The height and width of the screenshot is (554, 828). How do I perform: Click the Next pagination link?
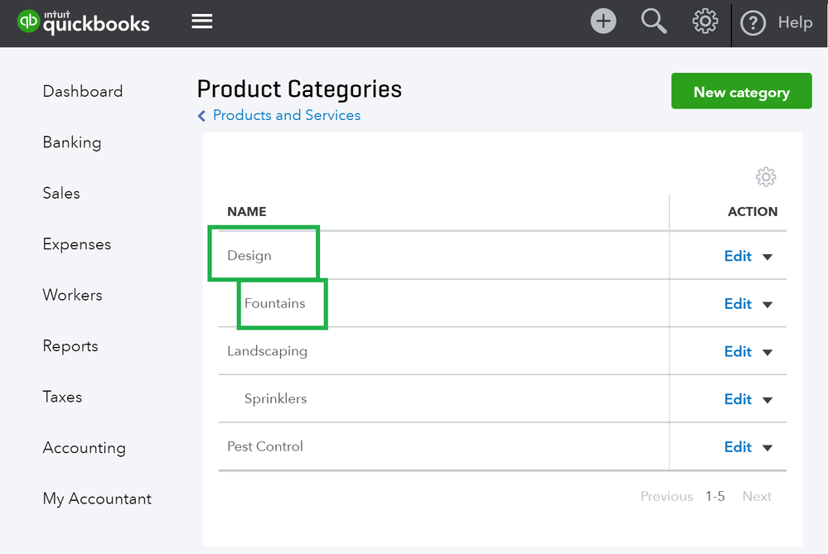click(x=757, y=497)
